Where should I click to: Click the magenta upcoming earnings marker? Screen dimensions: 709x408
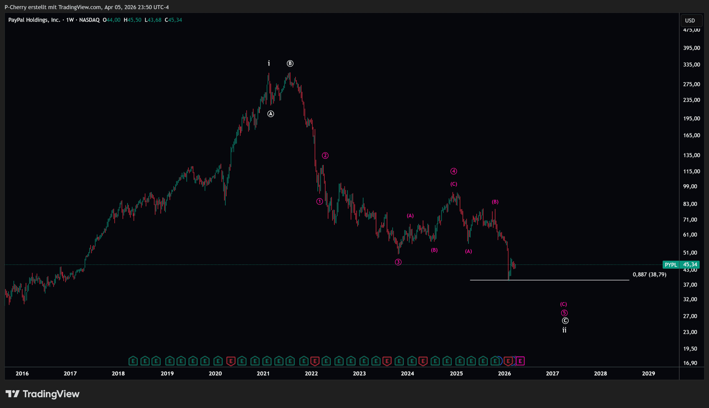coord(520,361)
